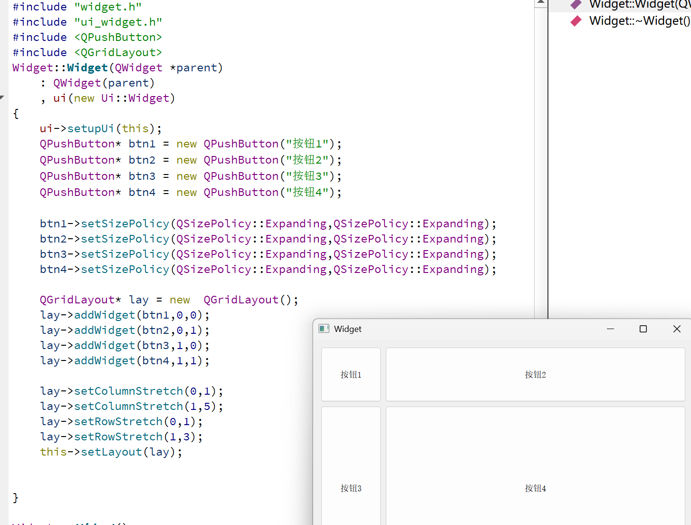
Task: Click setSizePolicy on the btn1 line
Action: [x=125, y=224]
